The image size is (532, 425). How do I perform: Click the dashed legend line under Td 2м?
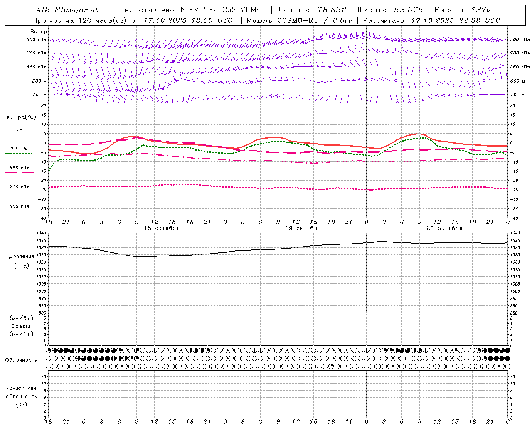pyautogui.click(x=18, y=153)
